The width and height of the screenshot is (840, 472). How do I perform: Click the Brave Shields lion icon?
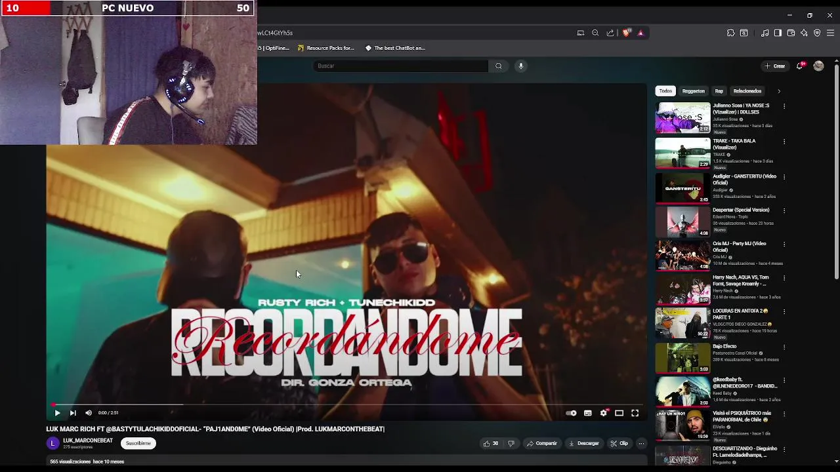pos(626,33)
